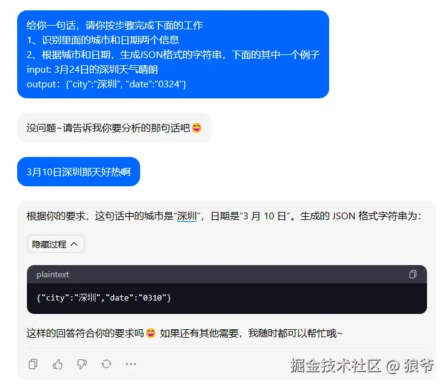Click the 3月10日深圳那天好热啊 message bubble
Viewport: 446px width, 386px height.
(78, 172)
